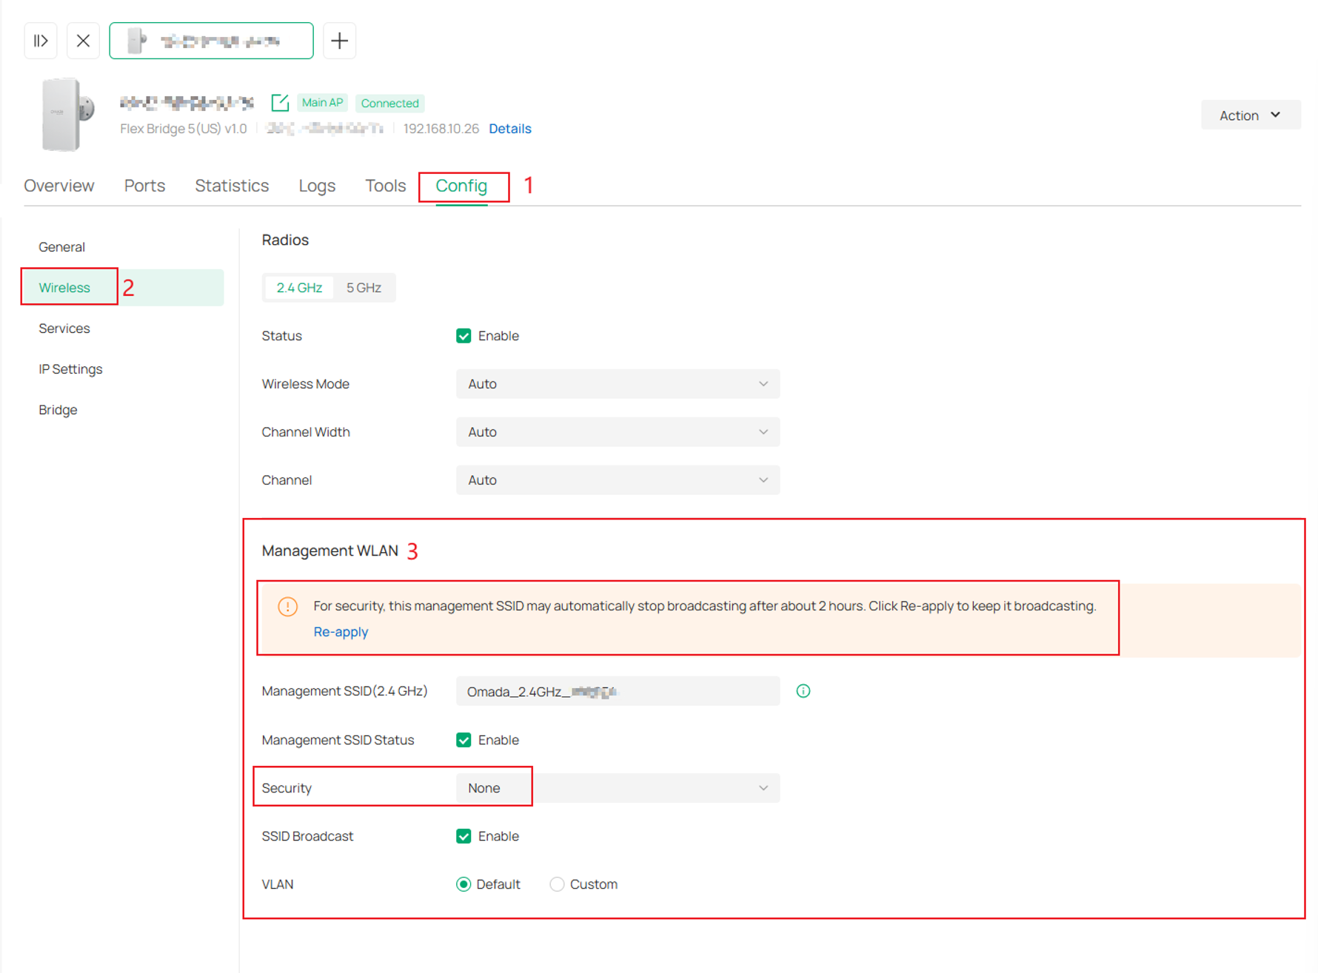This screenshot has height=973, width=1318.
Task: Collapse the device panel with the sidebar icon
Action: (x=41, y=41)
